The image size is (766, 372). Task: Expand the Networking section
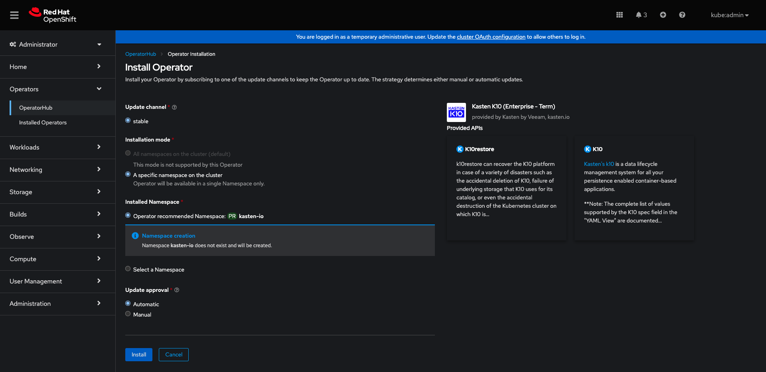click(x=57, y=169)
